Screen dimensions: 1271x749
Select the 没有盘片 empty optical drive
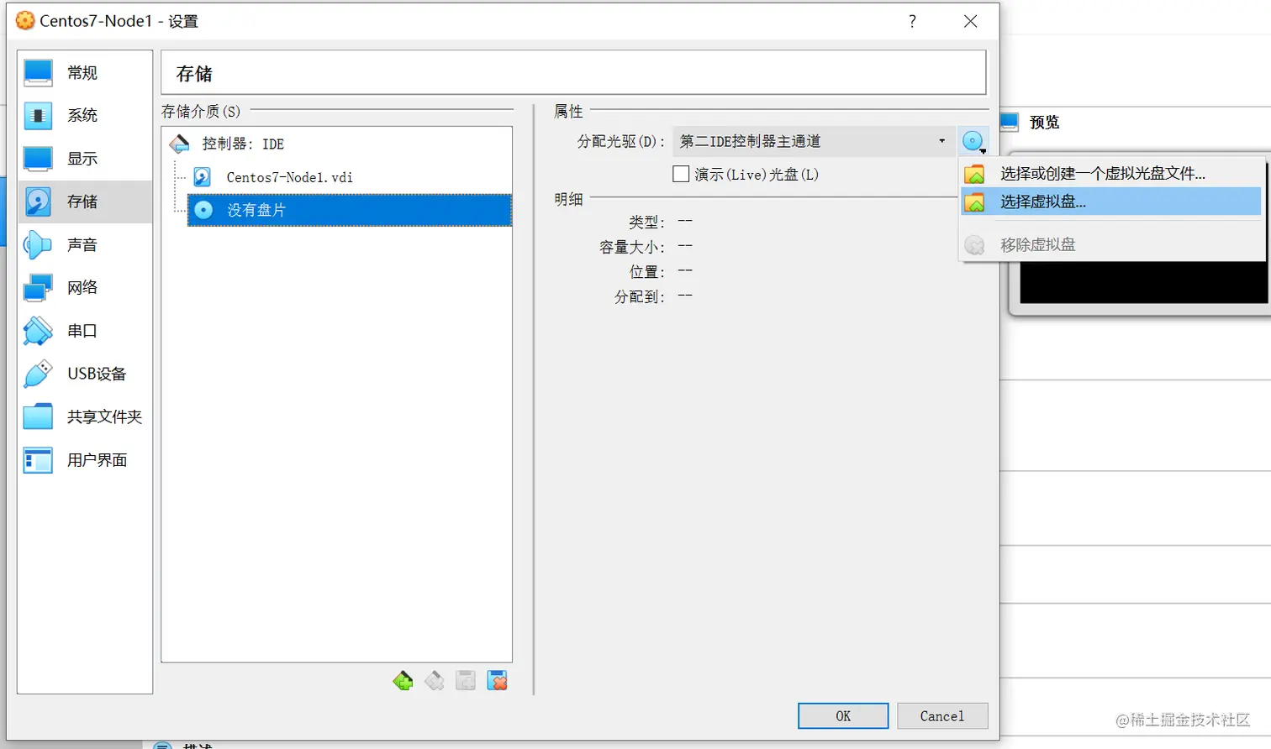[349, 210]
